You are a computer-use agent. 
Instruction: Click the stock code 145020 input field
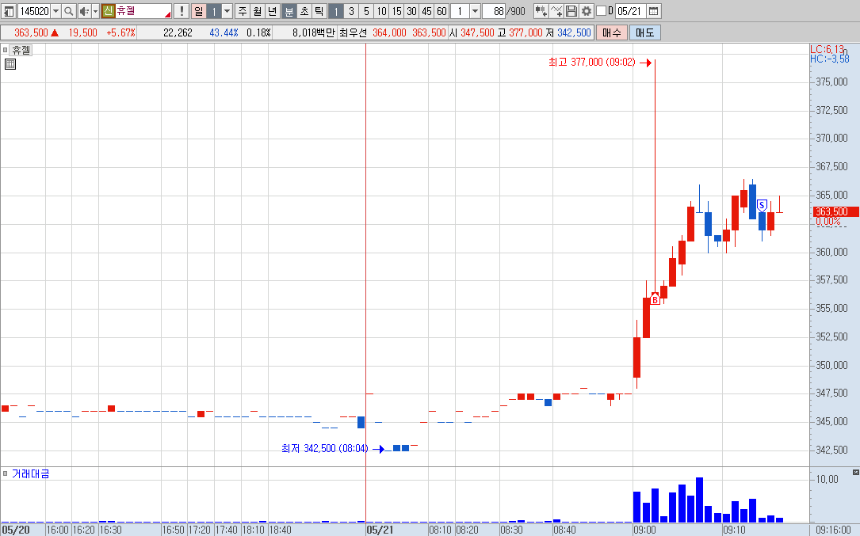(x=34, y=11)
